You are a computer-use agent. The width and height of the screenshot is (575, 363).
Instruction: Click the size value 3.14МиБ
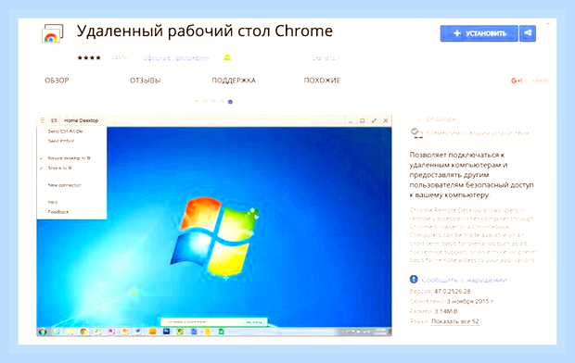(x=446, y=311)
